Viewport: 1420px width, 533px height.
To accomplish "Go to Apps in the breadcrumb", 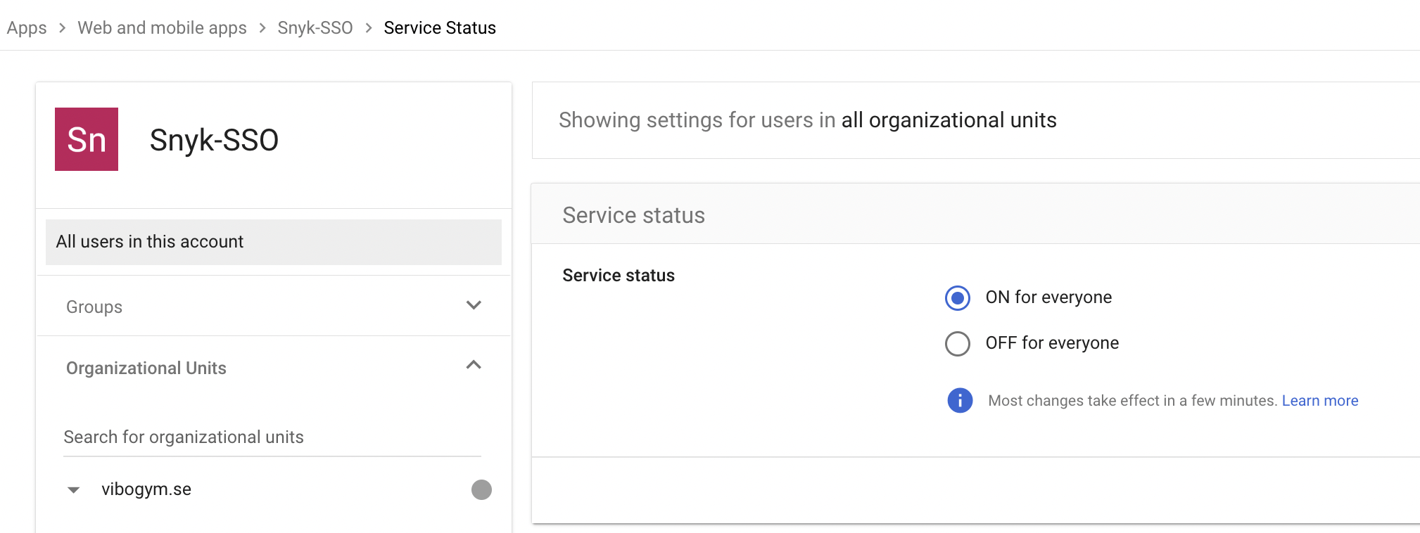I will click(27, 28).
